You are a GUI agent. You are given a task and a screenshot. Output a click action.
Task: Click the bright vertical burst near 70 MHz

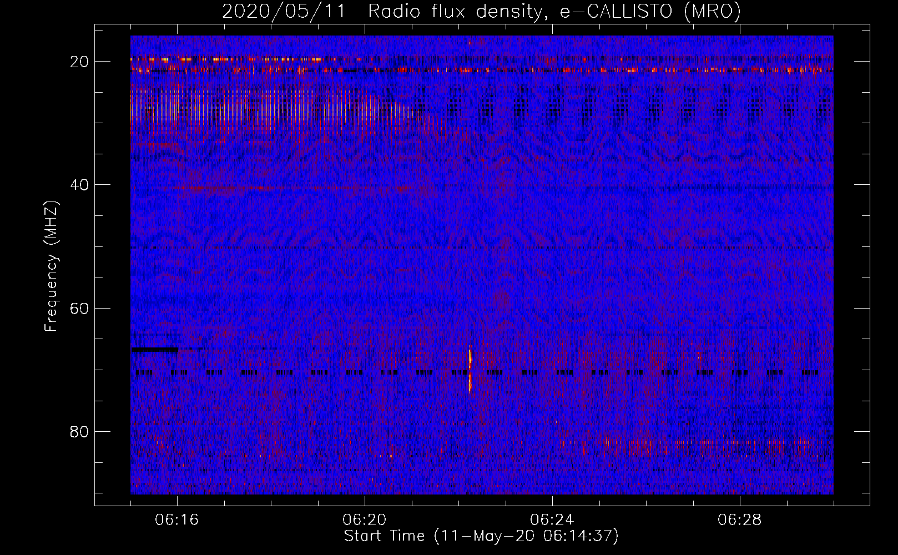tap(470, 369)
